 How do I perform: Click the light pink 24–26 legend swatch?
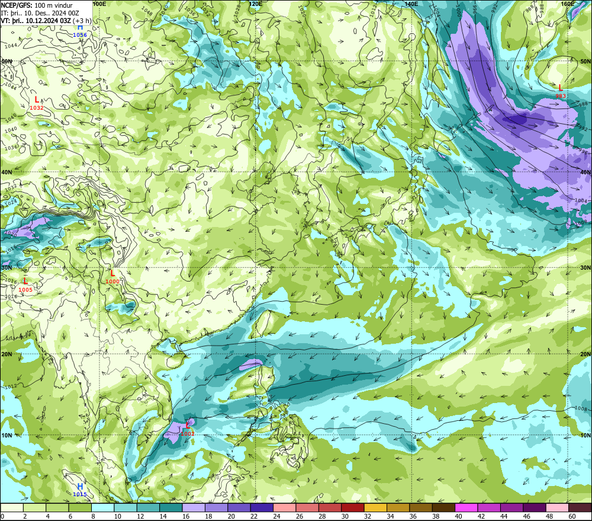(x=284, y=507)
